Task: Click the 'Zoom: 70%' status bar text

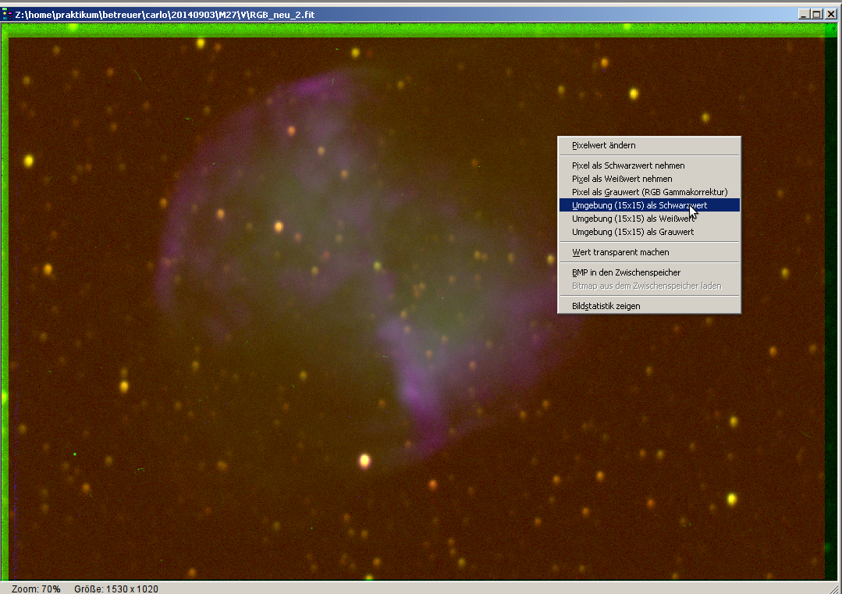Action: click(36, 589)
